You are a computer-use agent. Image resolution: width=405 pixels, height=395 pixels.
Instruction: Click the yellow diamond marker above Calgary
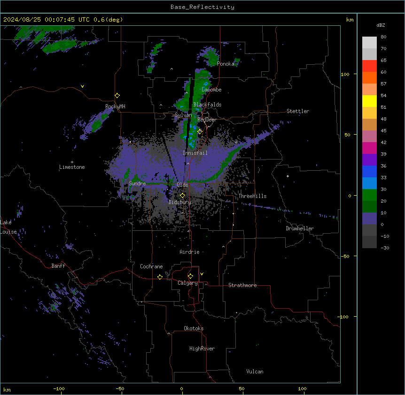point(190,276)
